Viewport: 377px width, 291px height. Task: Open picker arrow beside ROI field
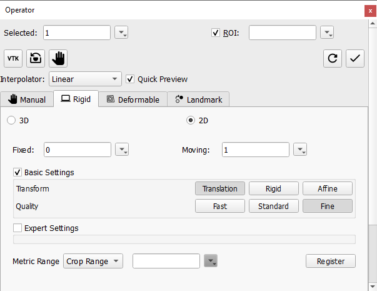click(327, 33)
